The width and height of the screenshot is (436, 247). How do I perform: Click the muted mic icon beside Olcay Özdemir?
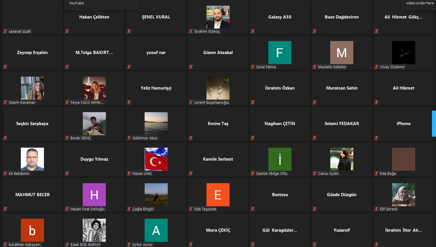click(376, 67)
